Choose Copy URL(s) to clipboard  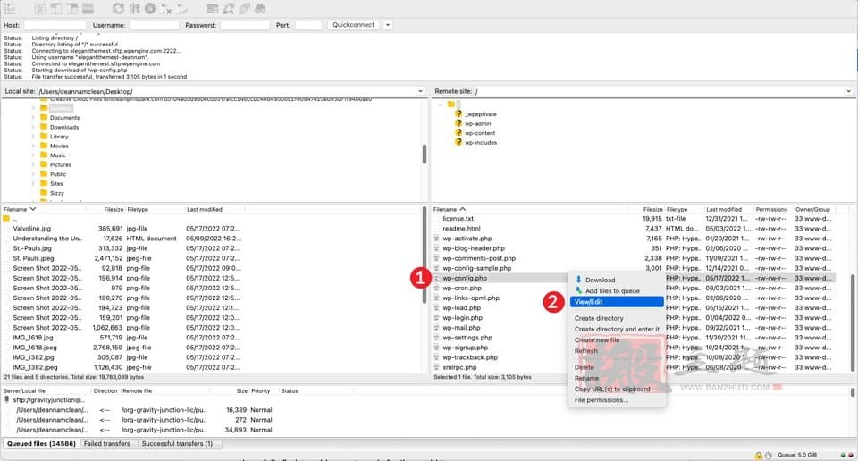pyautogui.click(x=616, y=390)
